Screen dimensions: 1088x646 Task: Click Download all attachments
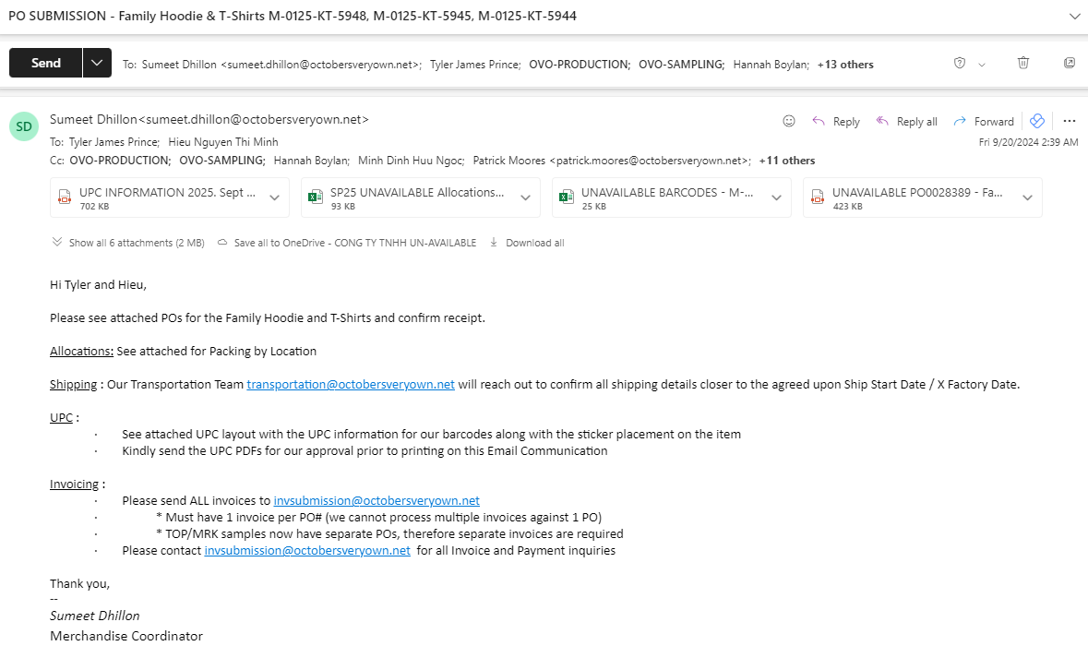[x=527, y=243]
